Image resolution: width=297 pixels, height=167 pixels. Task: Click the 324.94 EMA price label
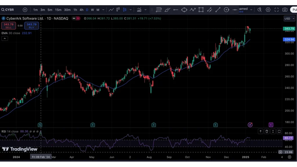[289, 39]
